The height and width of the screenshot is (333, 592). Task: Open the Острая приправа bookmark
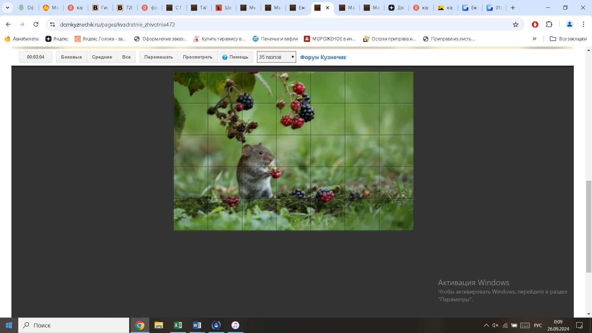390,39
